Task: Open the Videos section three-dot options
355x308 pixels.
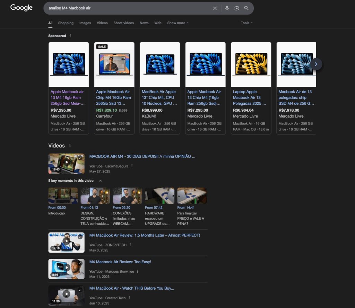Action: click(x=70, y=146)
